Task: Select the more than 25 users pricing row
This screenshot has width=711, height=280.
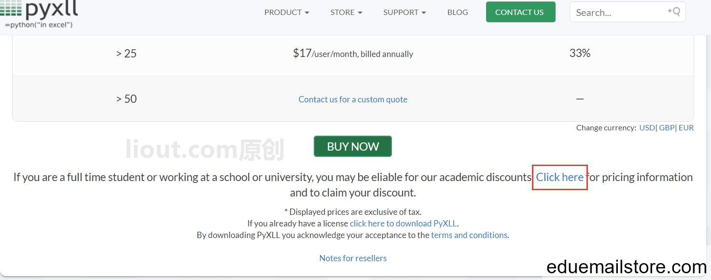Action: coord(353,54)
